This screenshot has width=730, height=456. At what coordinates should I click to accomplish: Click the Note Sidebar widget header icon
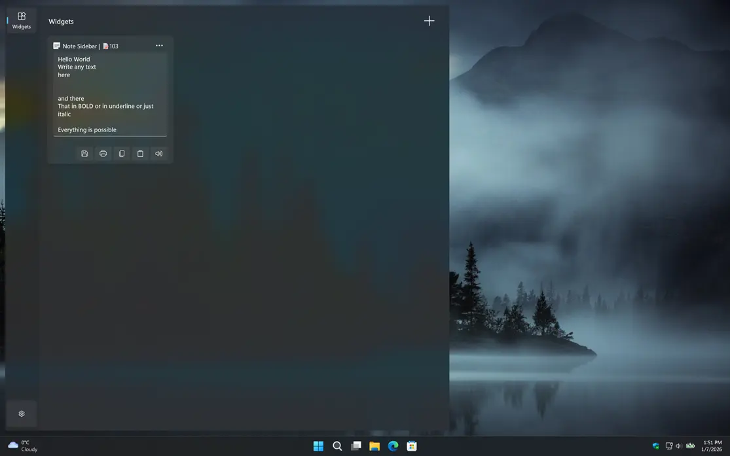[58, 46]
